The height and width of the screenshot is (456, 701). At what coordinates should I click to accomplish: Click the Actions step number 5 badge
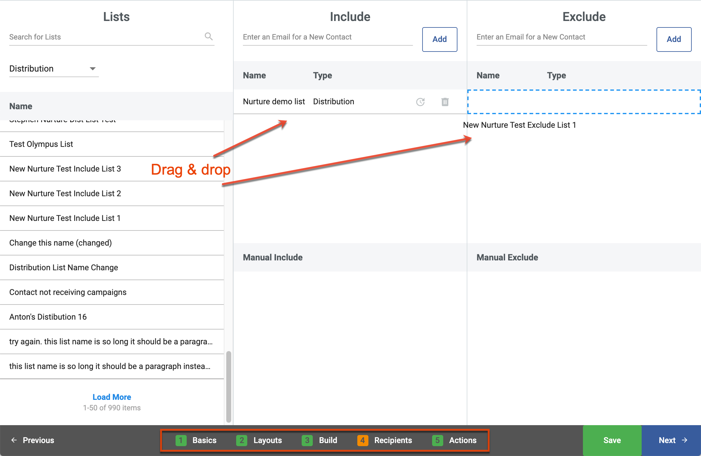pos(437,440)
